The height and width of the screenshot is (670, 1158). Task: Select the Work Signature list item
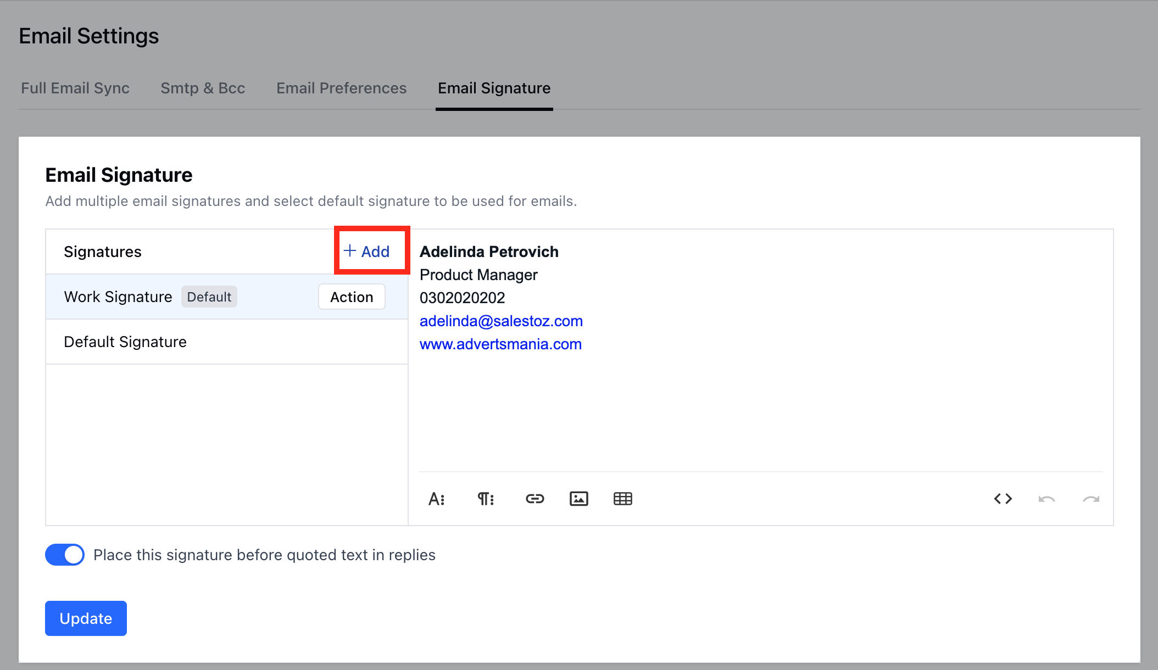[118, 297]
